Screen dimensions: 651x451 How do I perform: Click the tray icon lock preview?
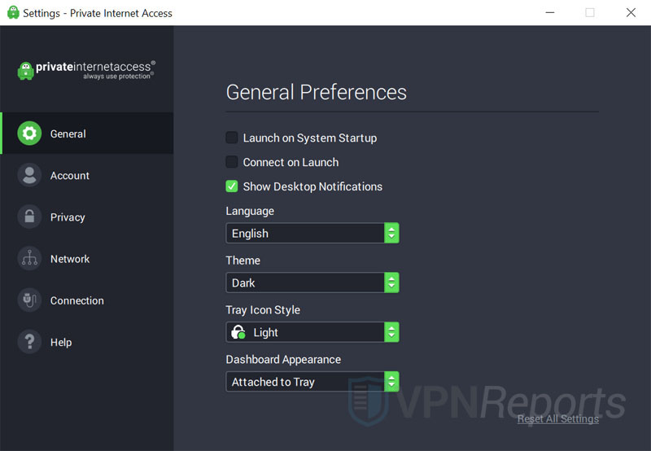[238, 332]
